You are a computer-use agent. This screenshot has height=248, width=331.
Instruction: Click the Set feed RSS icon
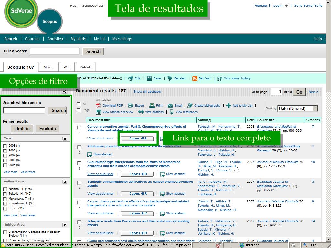point(195,79)
